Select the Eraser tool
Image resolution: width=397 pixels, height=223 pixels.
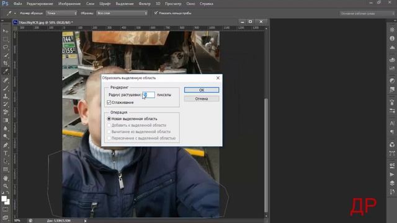tap(6, 112)
